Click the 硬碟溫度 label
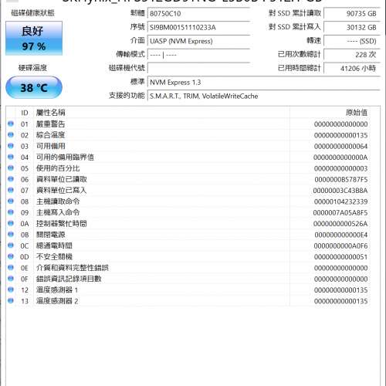The width and height of the screenshot is (386, 386). pyautogui.click(x=32, y=68)
